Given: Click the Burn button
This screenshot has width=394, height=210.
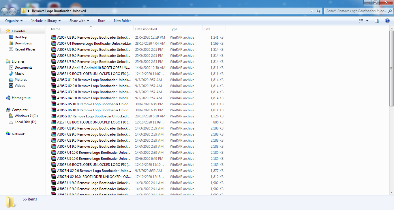Looking at the screenshot, I should point(102,20).
